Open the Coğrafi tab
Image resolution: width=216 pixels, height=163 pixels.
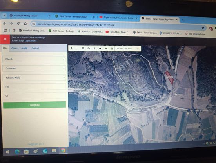coord(35,48)
